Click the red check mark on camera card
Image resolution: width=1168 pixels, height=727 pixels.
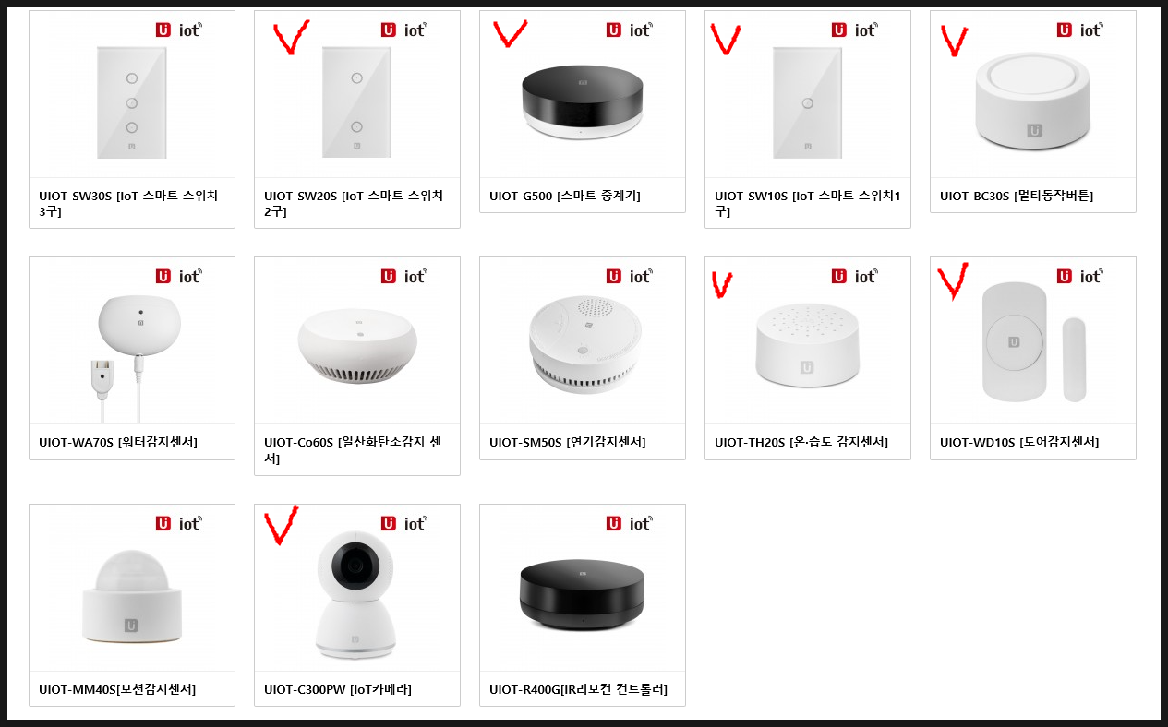coord(281,523)
